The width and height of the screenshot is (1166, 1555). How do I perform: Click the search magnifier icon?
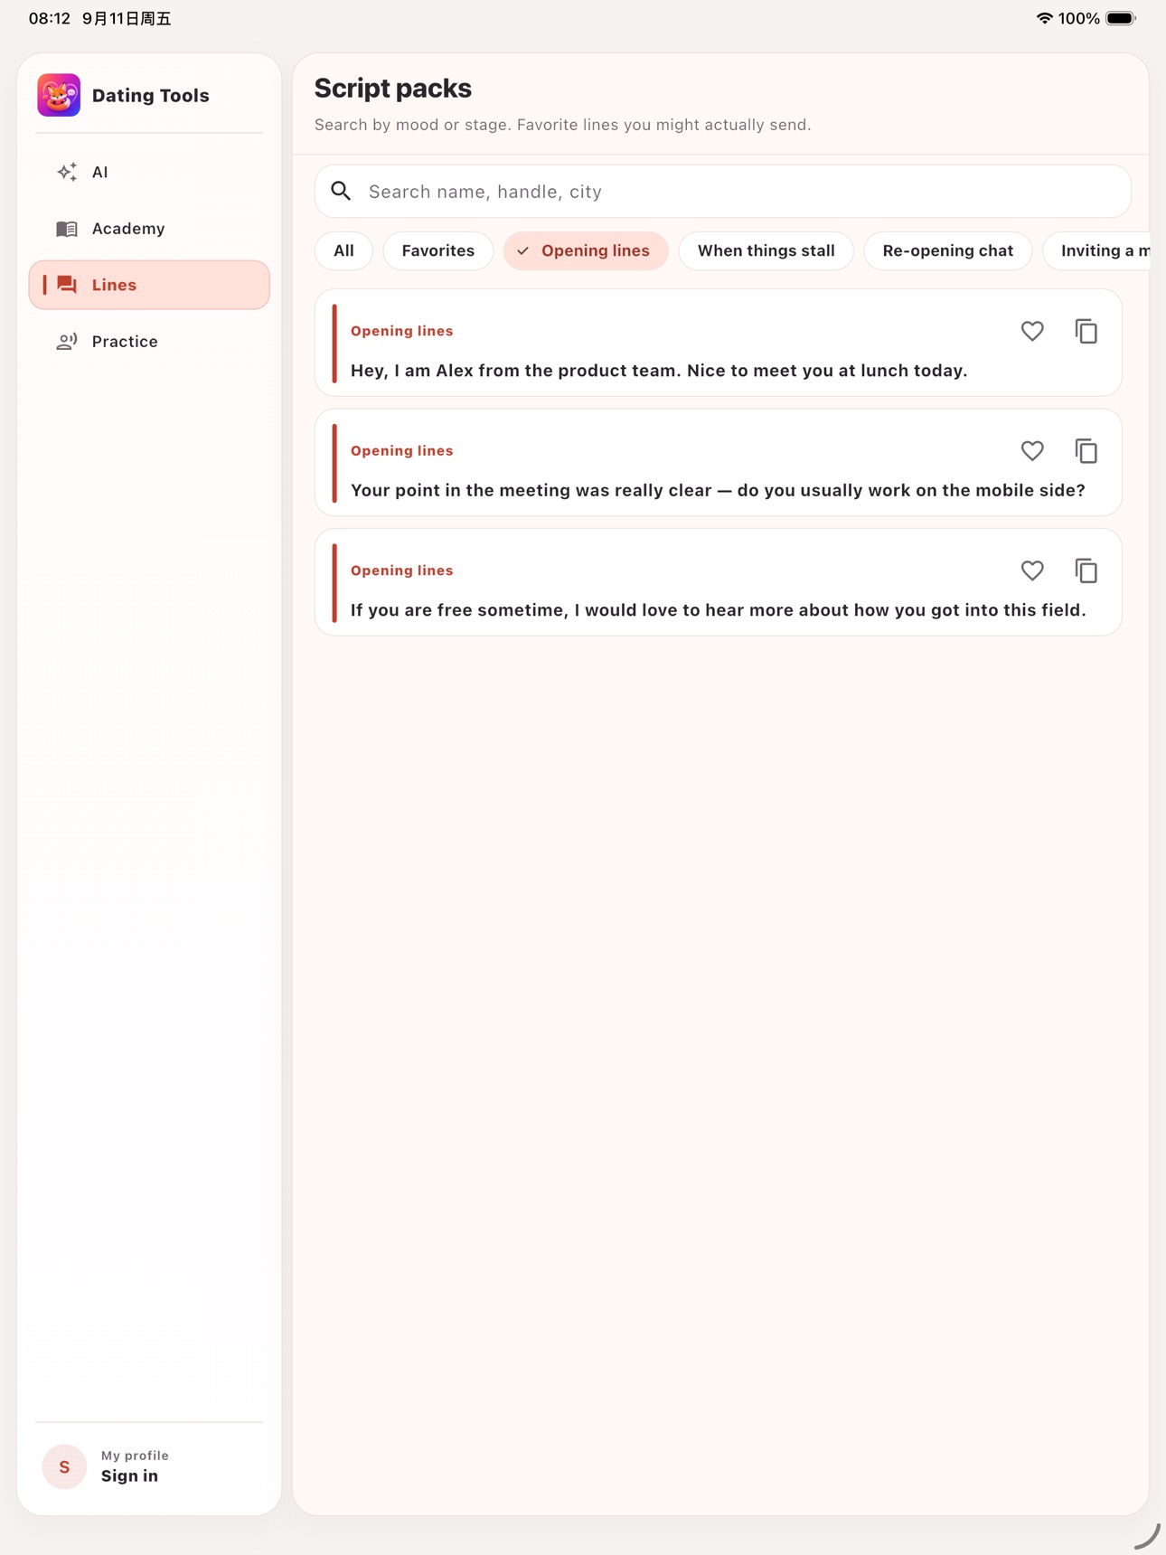coord(341,191)
